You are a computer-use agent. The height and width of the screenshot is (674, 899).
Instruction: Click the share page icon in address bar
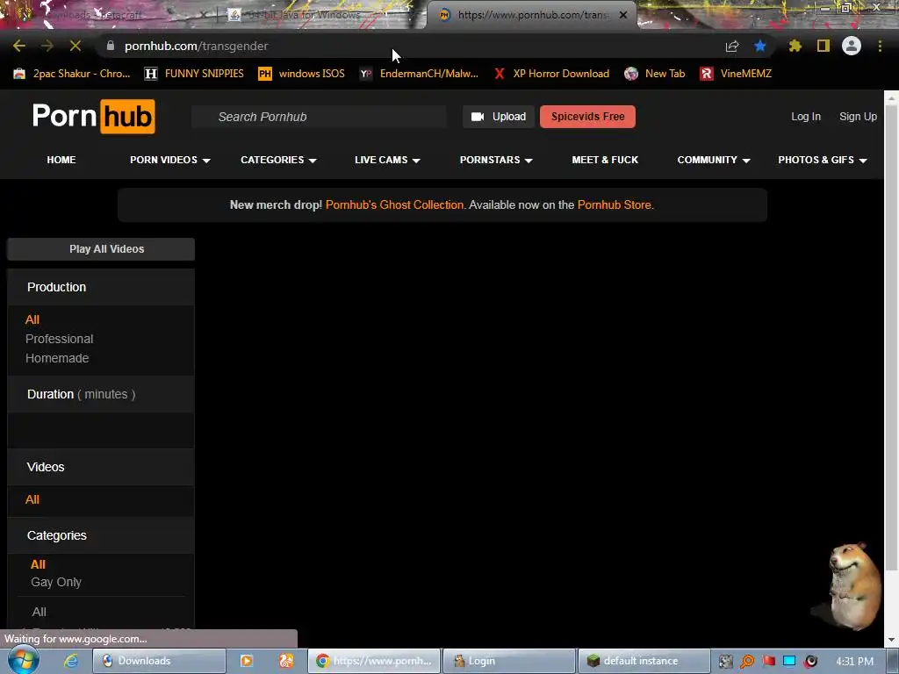(732, 46)
